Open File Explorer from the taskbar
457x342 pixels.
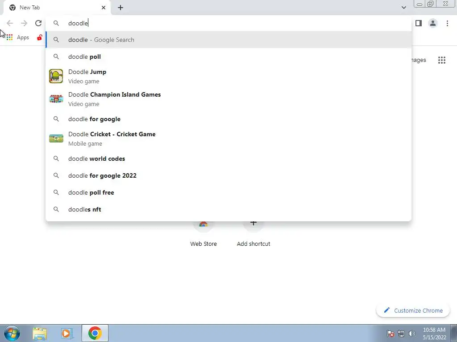40,333
